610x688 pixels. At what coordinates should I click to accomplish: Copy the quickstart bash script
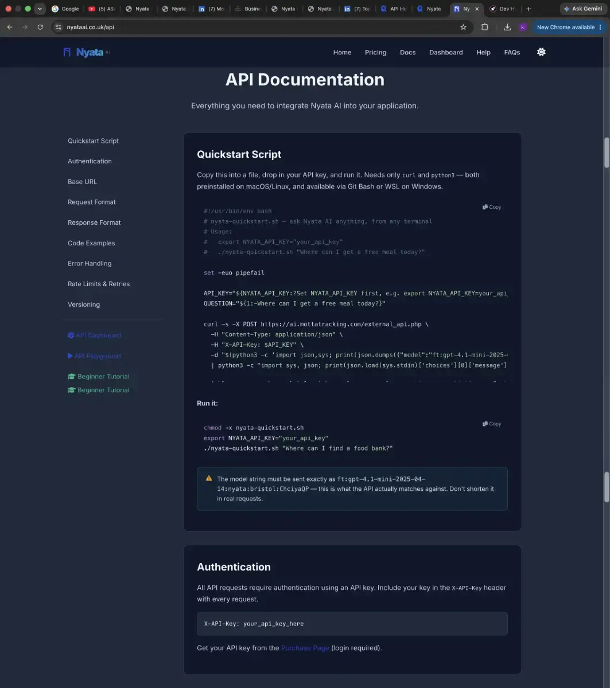point(492,207)
